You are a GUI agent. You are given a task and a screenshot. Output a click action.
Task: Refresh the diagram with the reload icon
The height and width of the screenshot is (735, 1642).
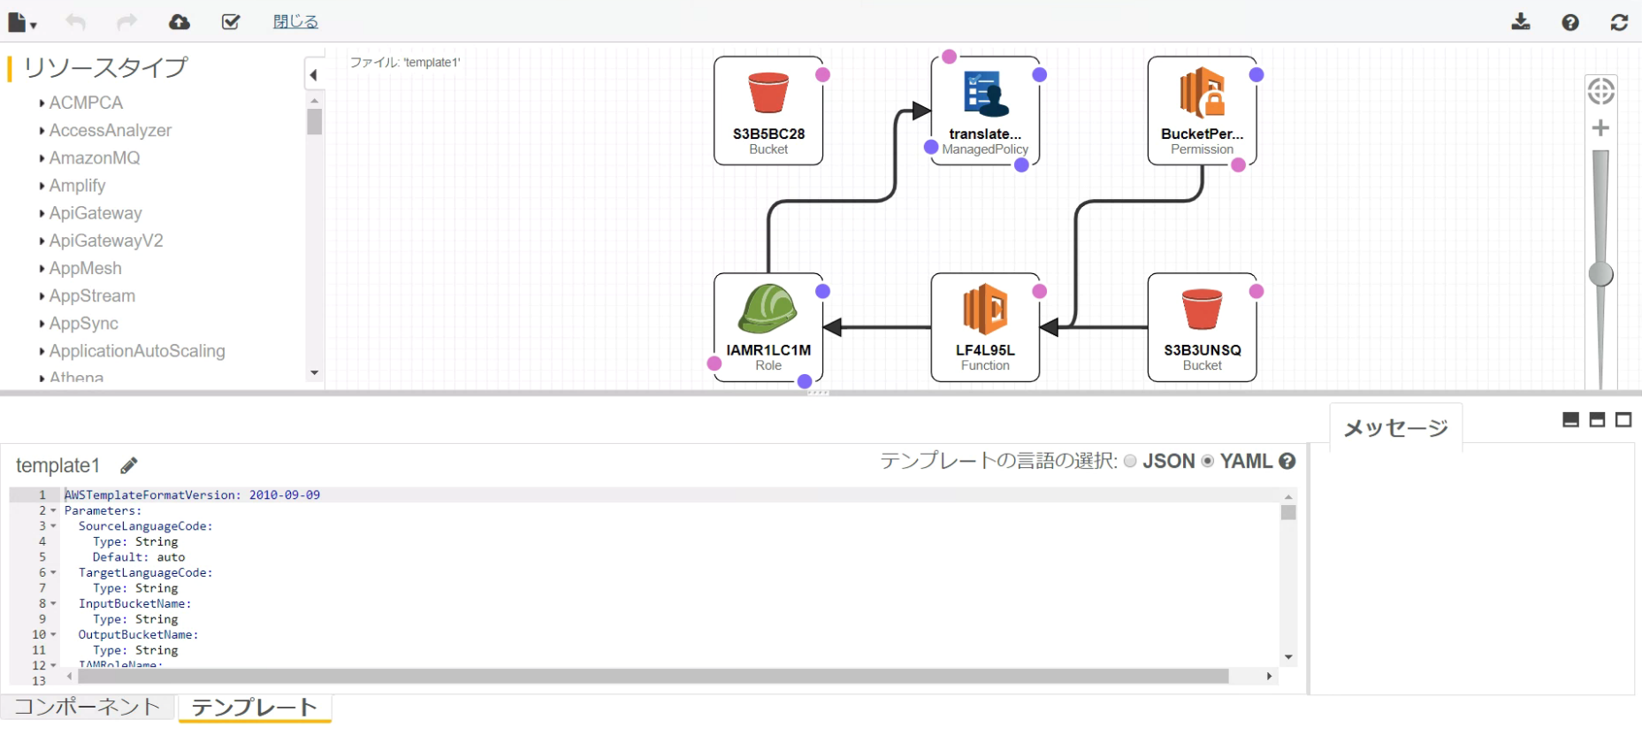click(1620, 22)
